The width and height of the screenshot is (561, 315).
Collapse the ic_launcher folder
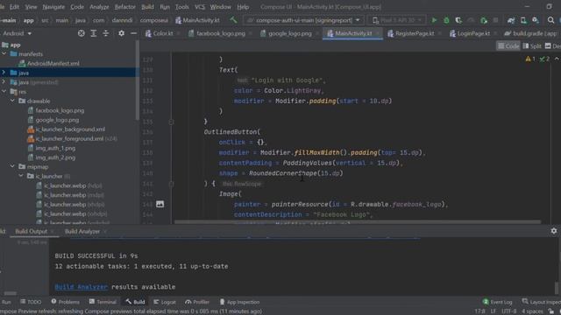[21, 176]
